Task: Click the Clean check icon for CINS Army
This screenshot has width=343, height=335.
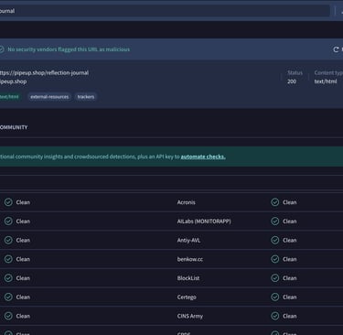Action: [x=275, y=316]
